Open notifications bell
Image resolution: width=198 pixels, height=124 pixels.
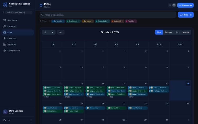coord(9,120)
